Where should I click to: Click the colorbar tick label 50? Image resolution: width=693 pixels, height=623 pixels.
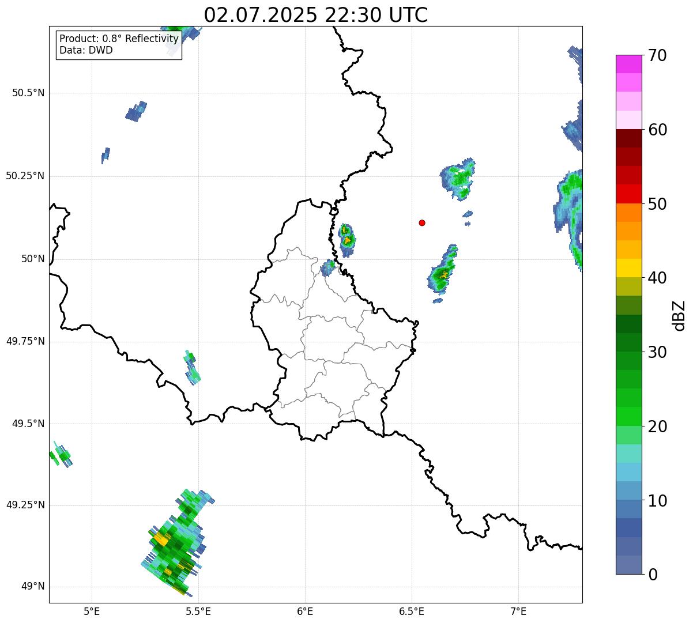657,204
